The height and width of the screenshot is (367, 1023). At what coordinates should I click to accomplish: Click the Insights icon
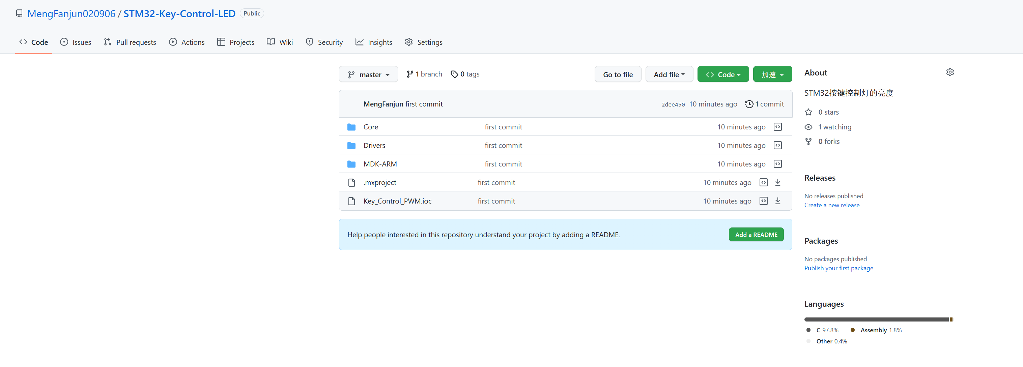click(360, 42)
